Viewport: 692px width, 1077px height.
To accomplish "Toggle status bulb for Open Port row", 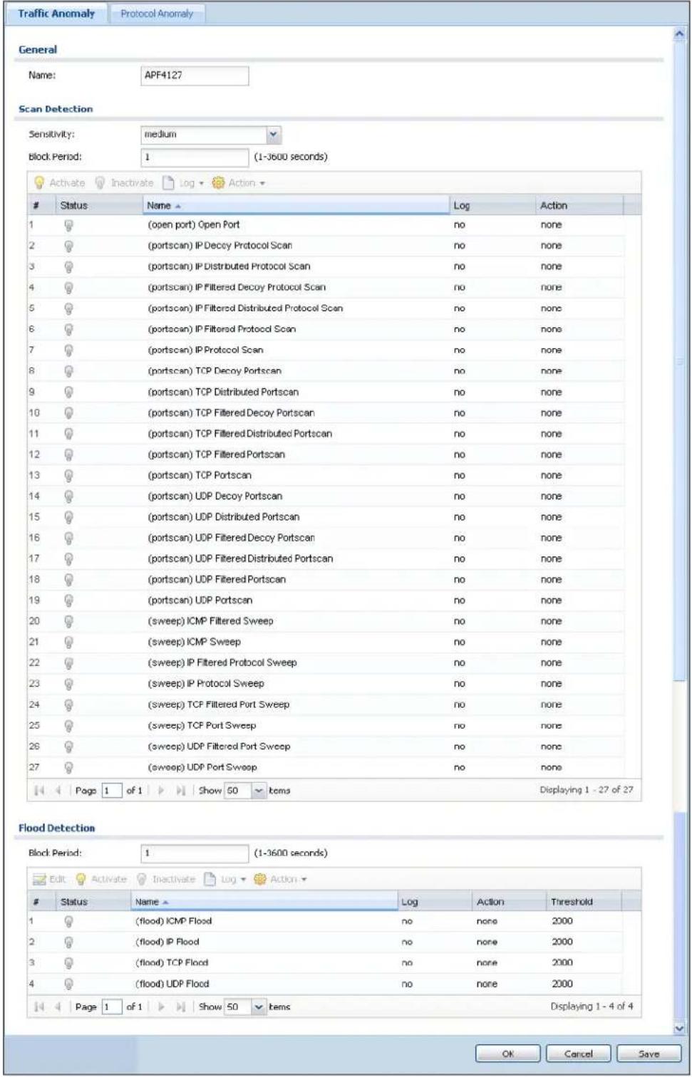I will tap(69, 225).
